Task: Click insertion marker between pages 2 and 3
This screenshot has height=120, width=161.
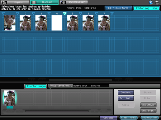Action: click(x=33, y=14)
